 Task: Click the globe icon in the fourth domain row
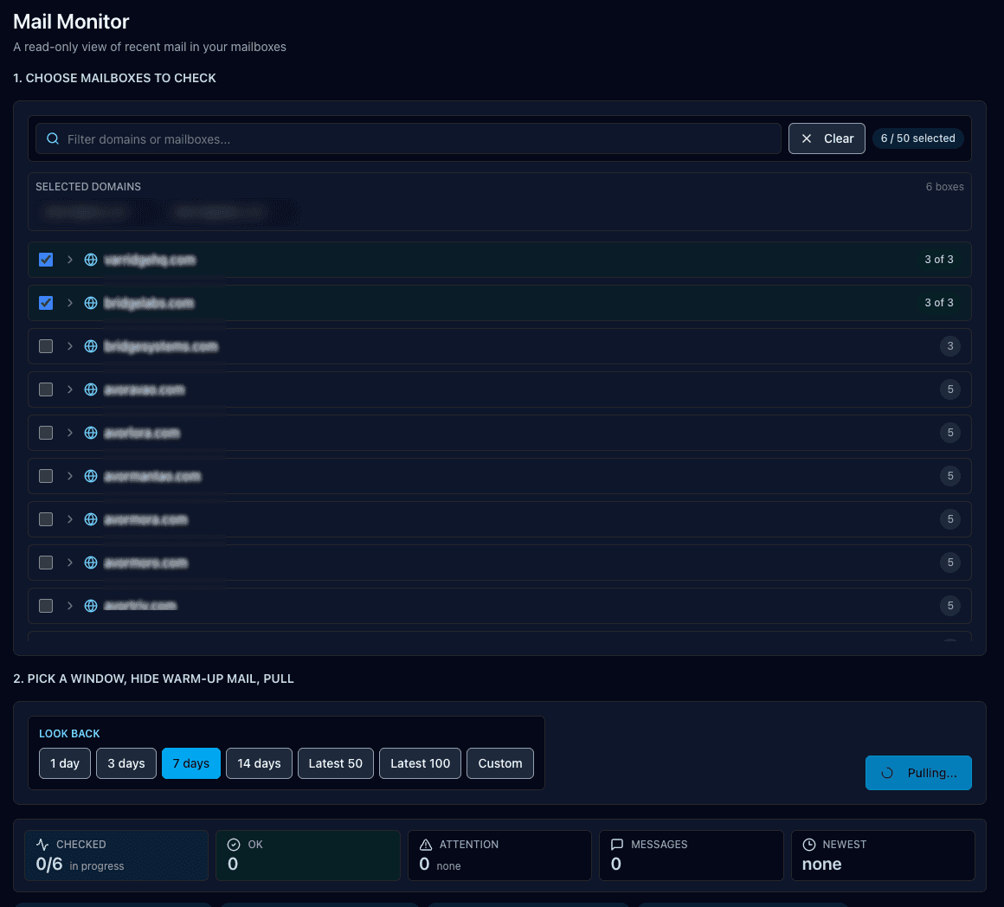coord(91,389)
